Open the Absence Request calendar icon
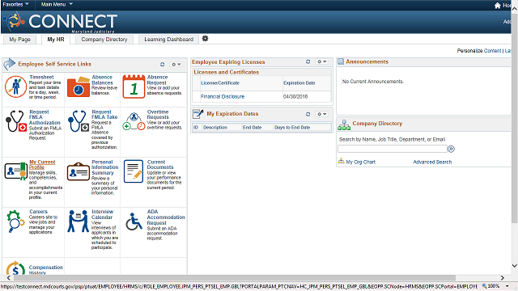Image resolution: width=518 pixels, height=291 pixels. [x=134, y=86]
